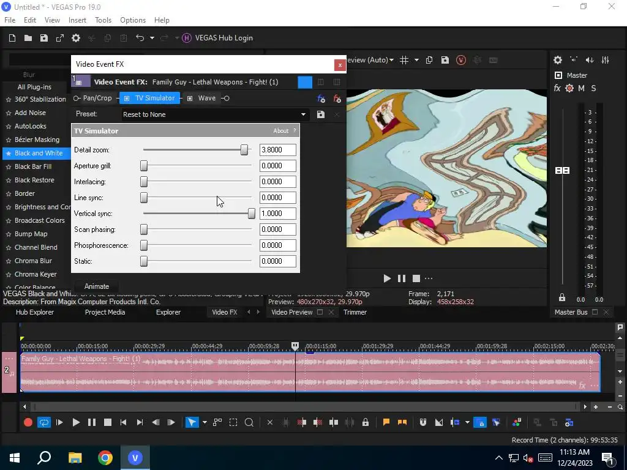627x470 pixels.
Task: Click About in TV Simulator header
Action: coord(280,131)
